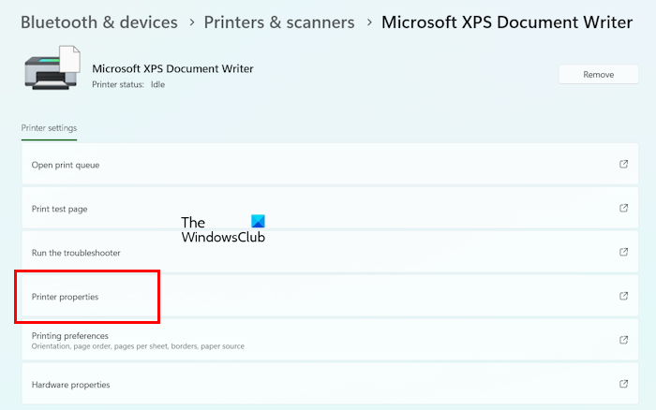656x410 pixels.
Task: Click the external-link icon for Open print queue
Action: 623,164
